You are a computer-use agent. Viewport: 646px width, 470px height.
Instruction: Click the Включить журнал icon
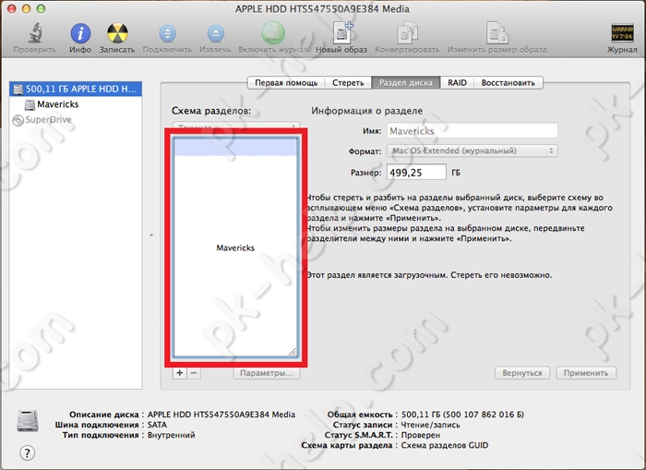pos(273,33)
